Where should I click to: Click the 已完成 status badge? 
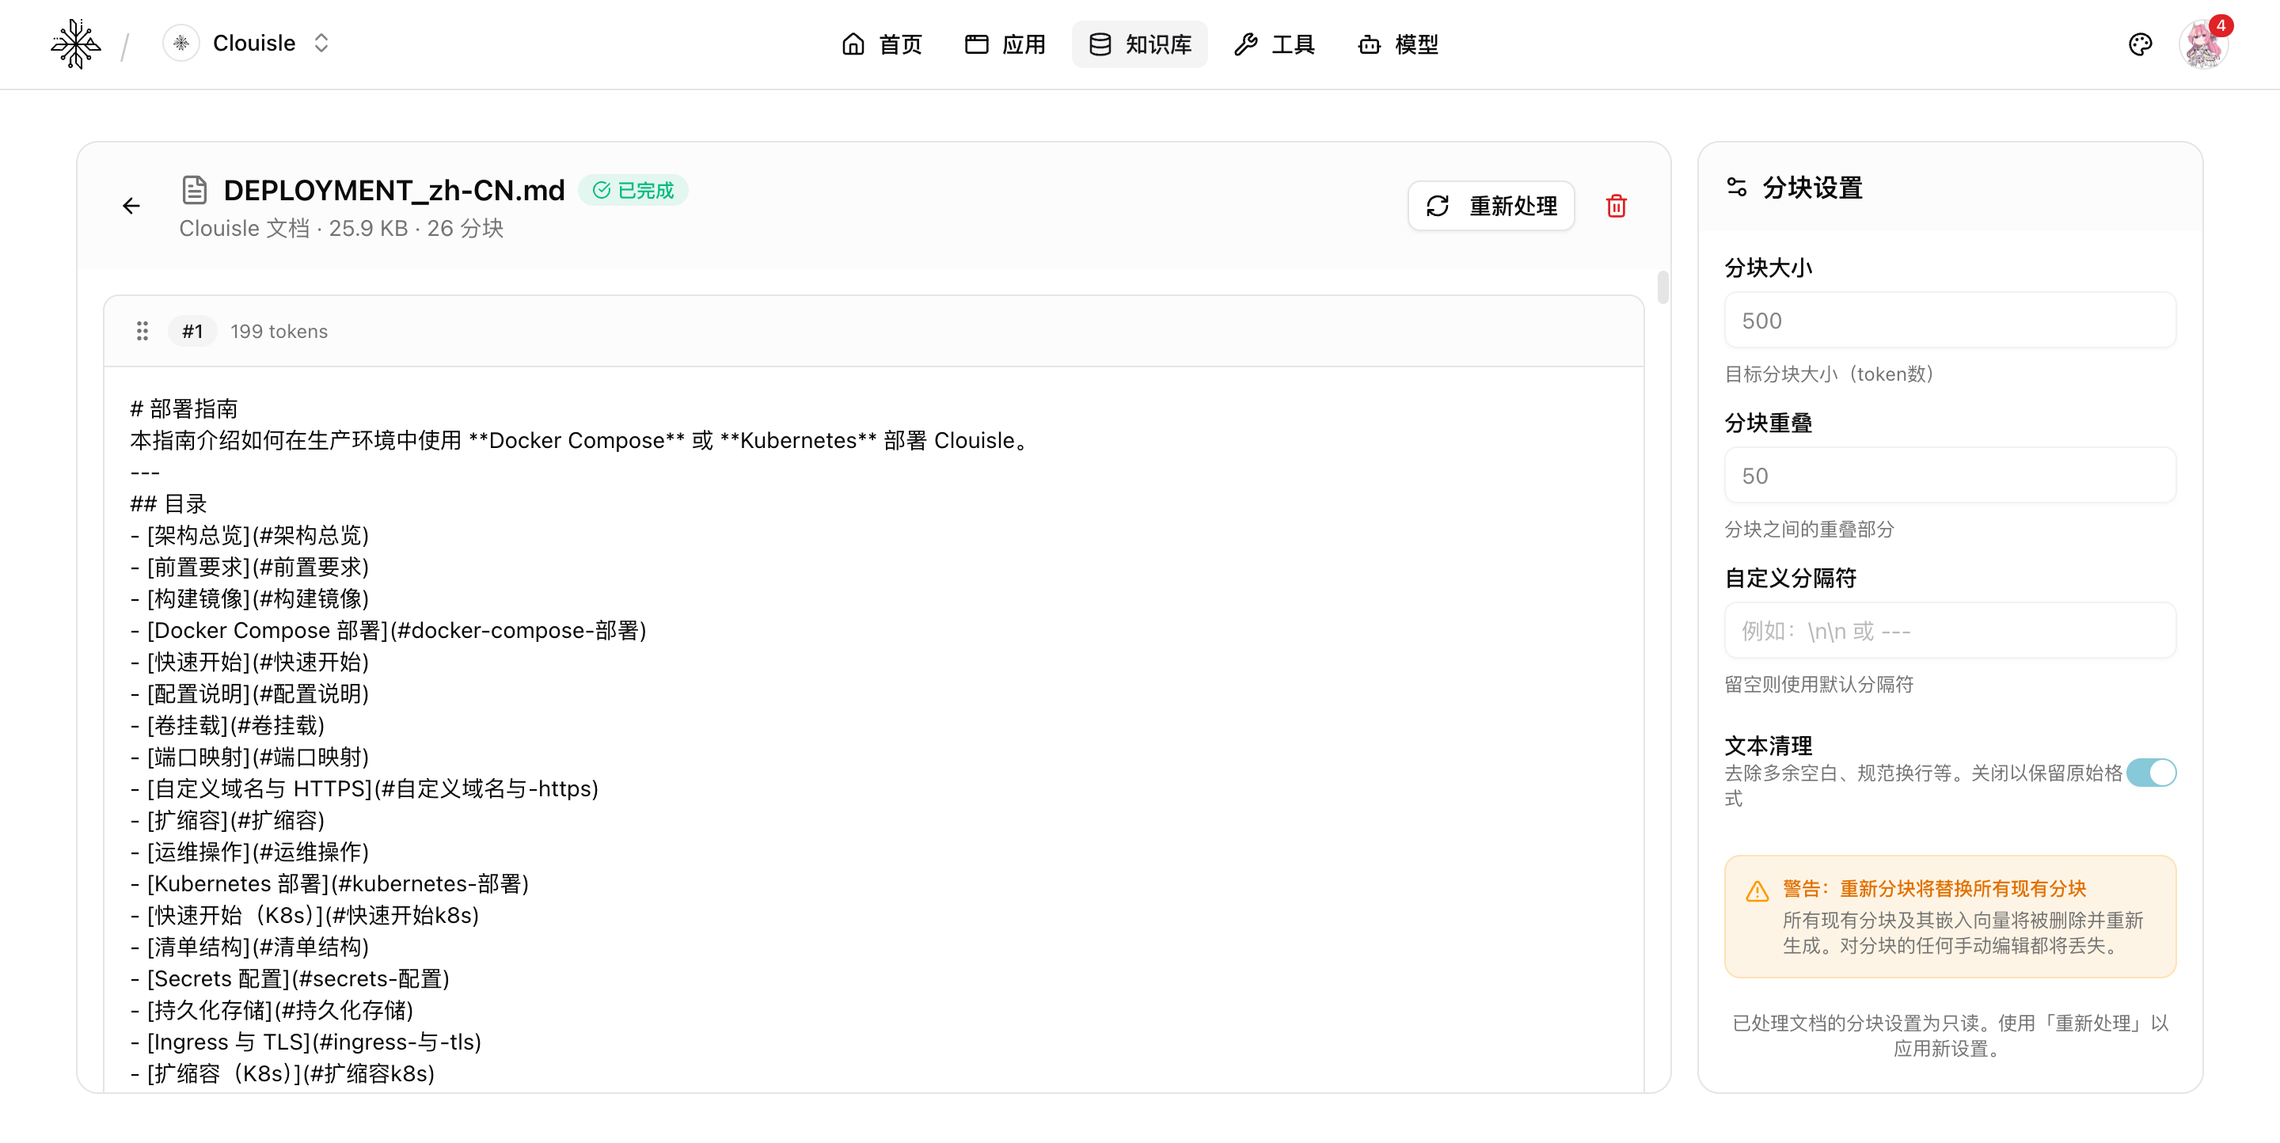(x=633, y=188)
